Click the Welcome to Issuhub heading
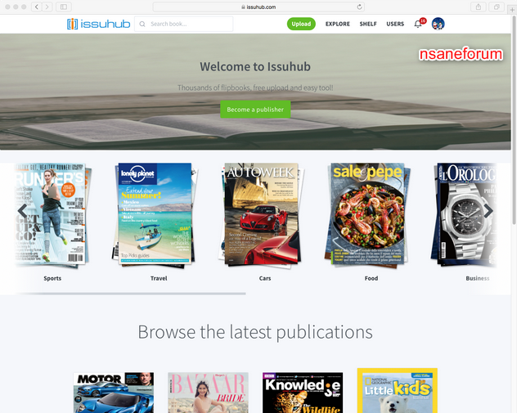The image size is (517, 413). coord(255,66)
